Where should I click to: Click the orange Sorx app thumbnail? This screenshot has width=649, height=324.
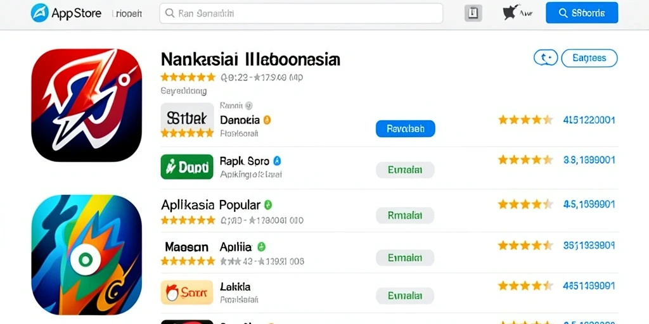[187, 292]
